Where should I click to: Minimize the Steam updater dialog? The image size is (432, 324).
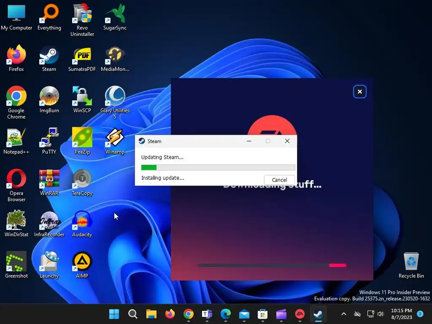[249, 141]
